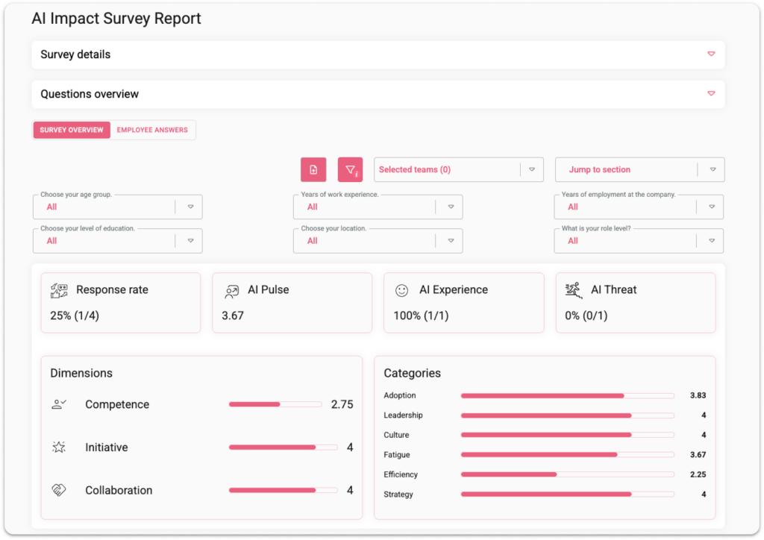Click the AI Pulse icon
This screenshot has height=540, width=764.
(x=231, y=291)
